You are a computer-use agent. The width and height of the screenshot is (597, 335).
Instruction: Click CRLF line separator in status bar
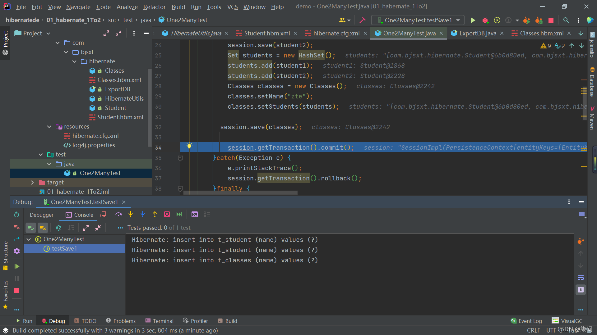533,330
